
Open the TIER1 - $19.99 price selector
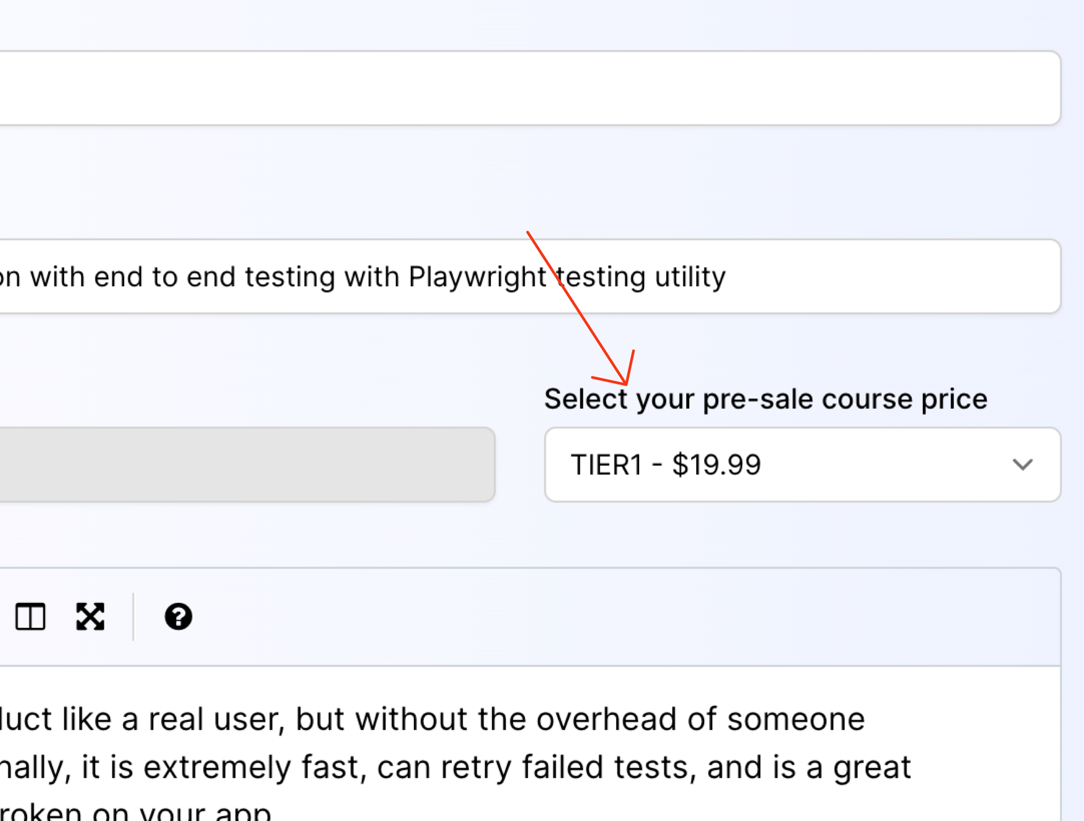760,465
